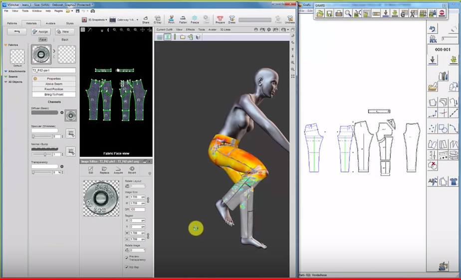Select the Flatten tool
The height and width of the screenshot is (280, 461).
(183, 19)
